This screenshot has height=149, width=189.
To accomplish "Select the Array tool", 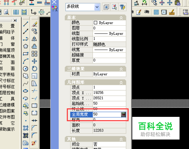I will 34,54.
